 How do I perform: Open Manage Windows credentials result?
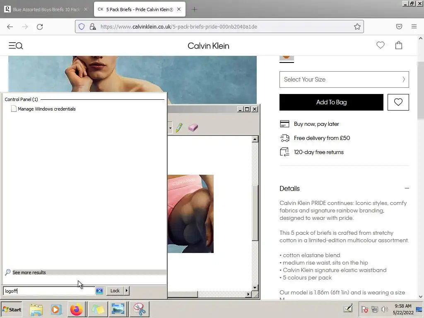click(x=46, y=109)
